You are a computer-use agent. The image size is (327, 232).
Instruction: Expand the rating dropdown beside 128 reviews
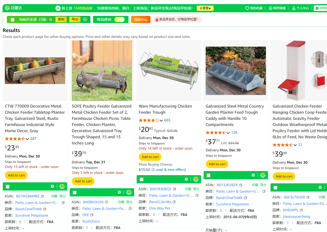click(x=228, y=132)
